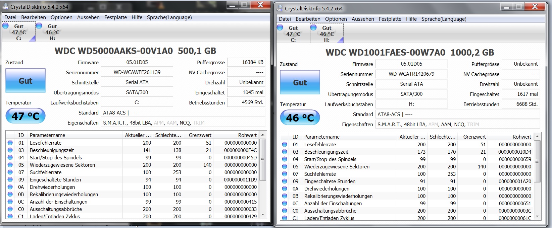Viewport: 552px width, 228px height.
Task: Click status orb of Anzahl der Einschaltungen, right window
Action: [x=285, y=203]
